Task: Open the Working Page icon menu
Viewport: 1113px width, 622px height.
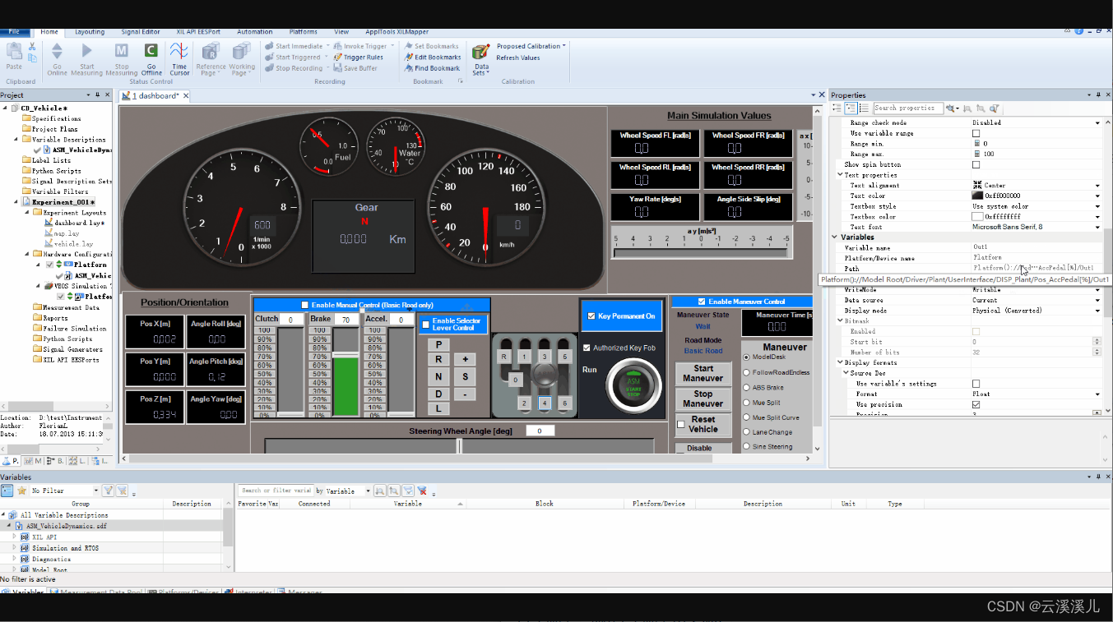Action: pyautogui.click(x=242, y=51)
